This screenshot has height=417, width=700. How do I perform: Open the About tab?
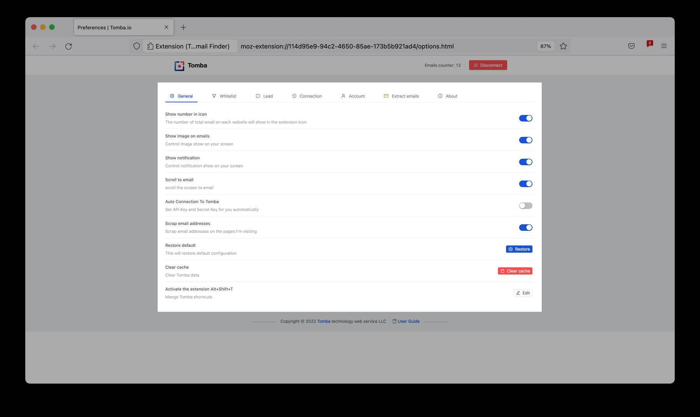click(x=448, y=96)
